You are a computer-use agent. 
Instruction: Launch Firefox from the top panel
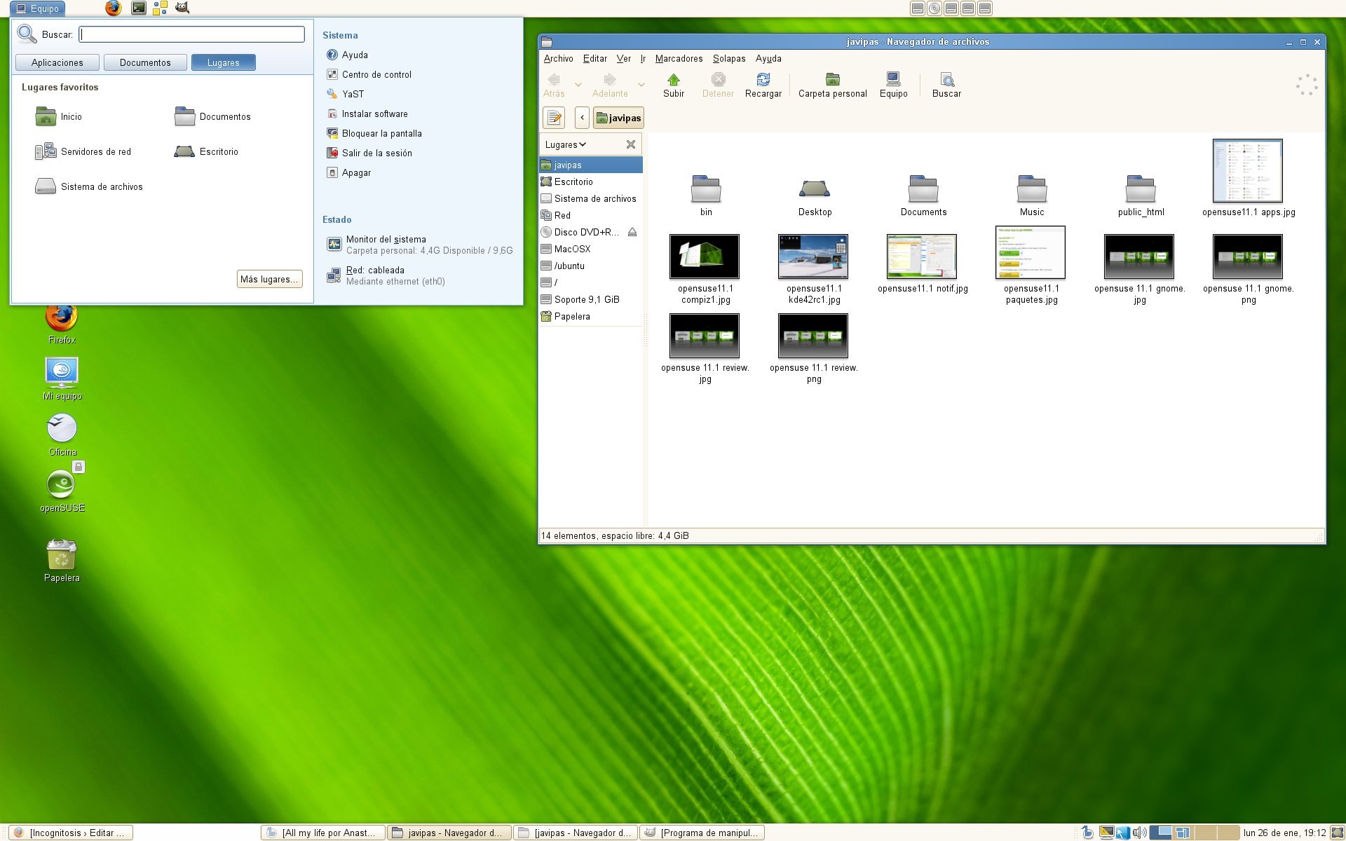113,8
